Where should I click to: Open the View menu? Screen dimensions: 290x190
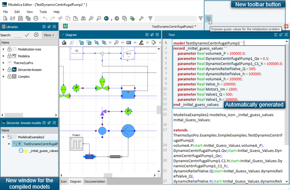tap(29, 11)
